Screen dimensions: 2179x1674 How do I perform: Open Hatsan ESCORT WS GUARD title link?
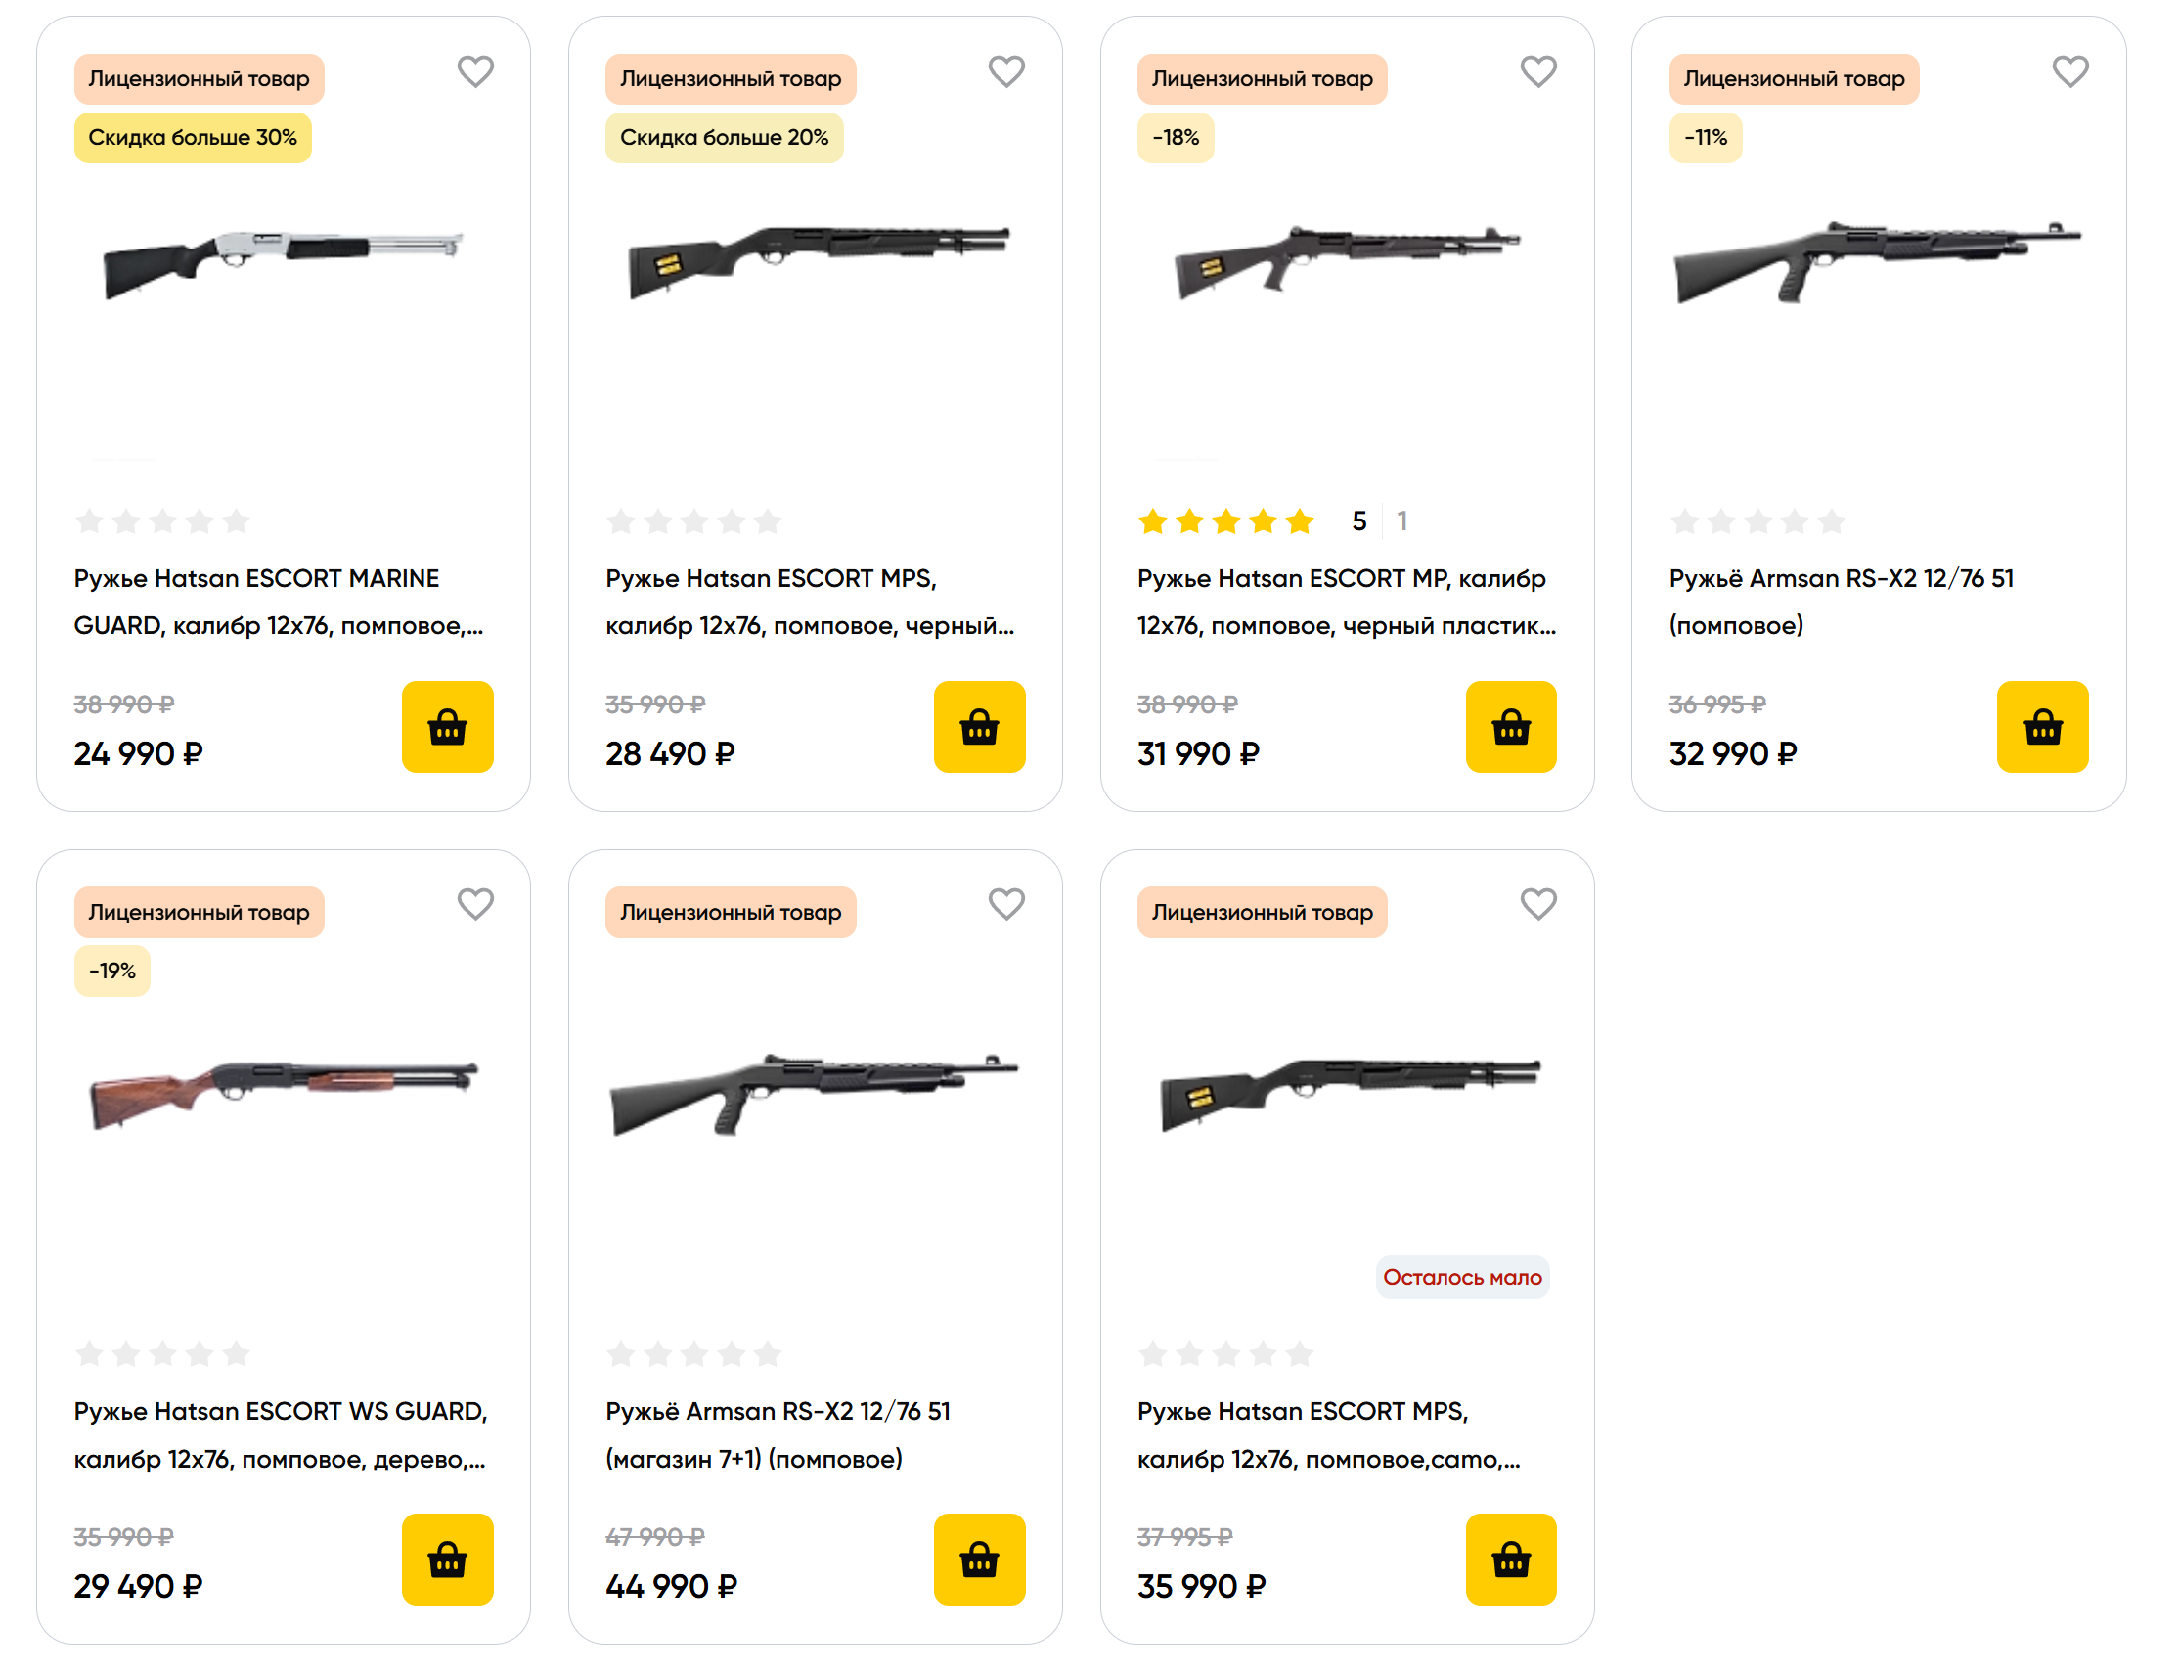click(279, 1434)
